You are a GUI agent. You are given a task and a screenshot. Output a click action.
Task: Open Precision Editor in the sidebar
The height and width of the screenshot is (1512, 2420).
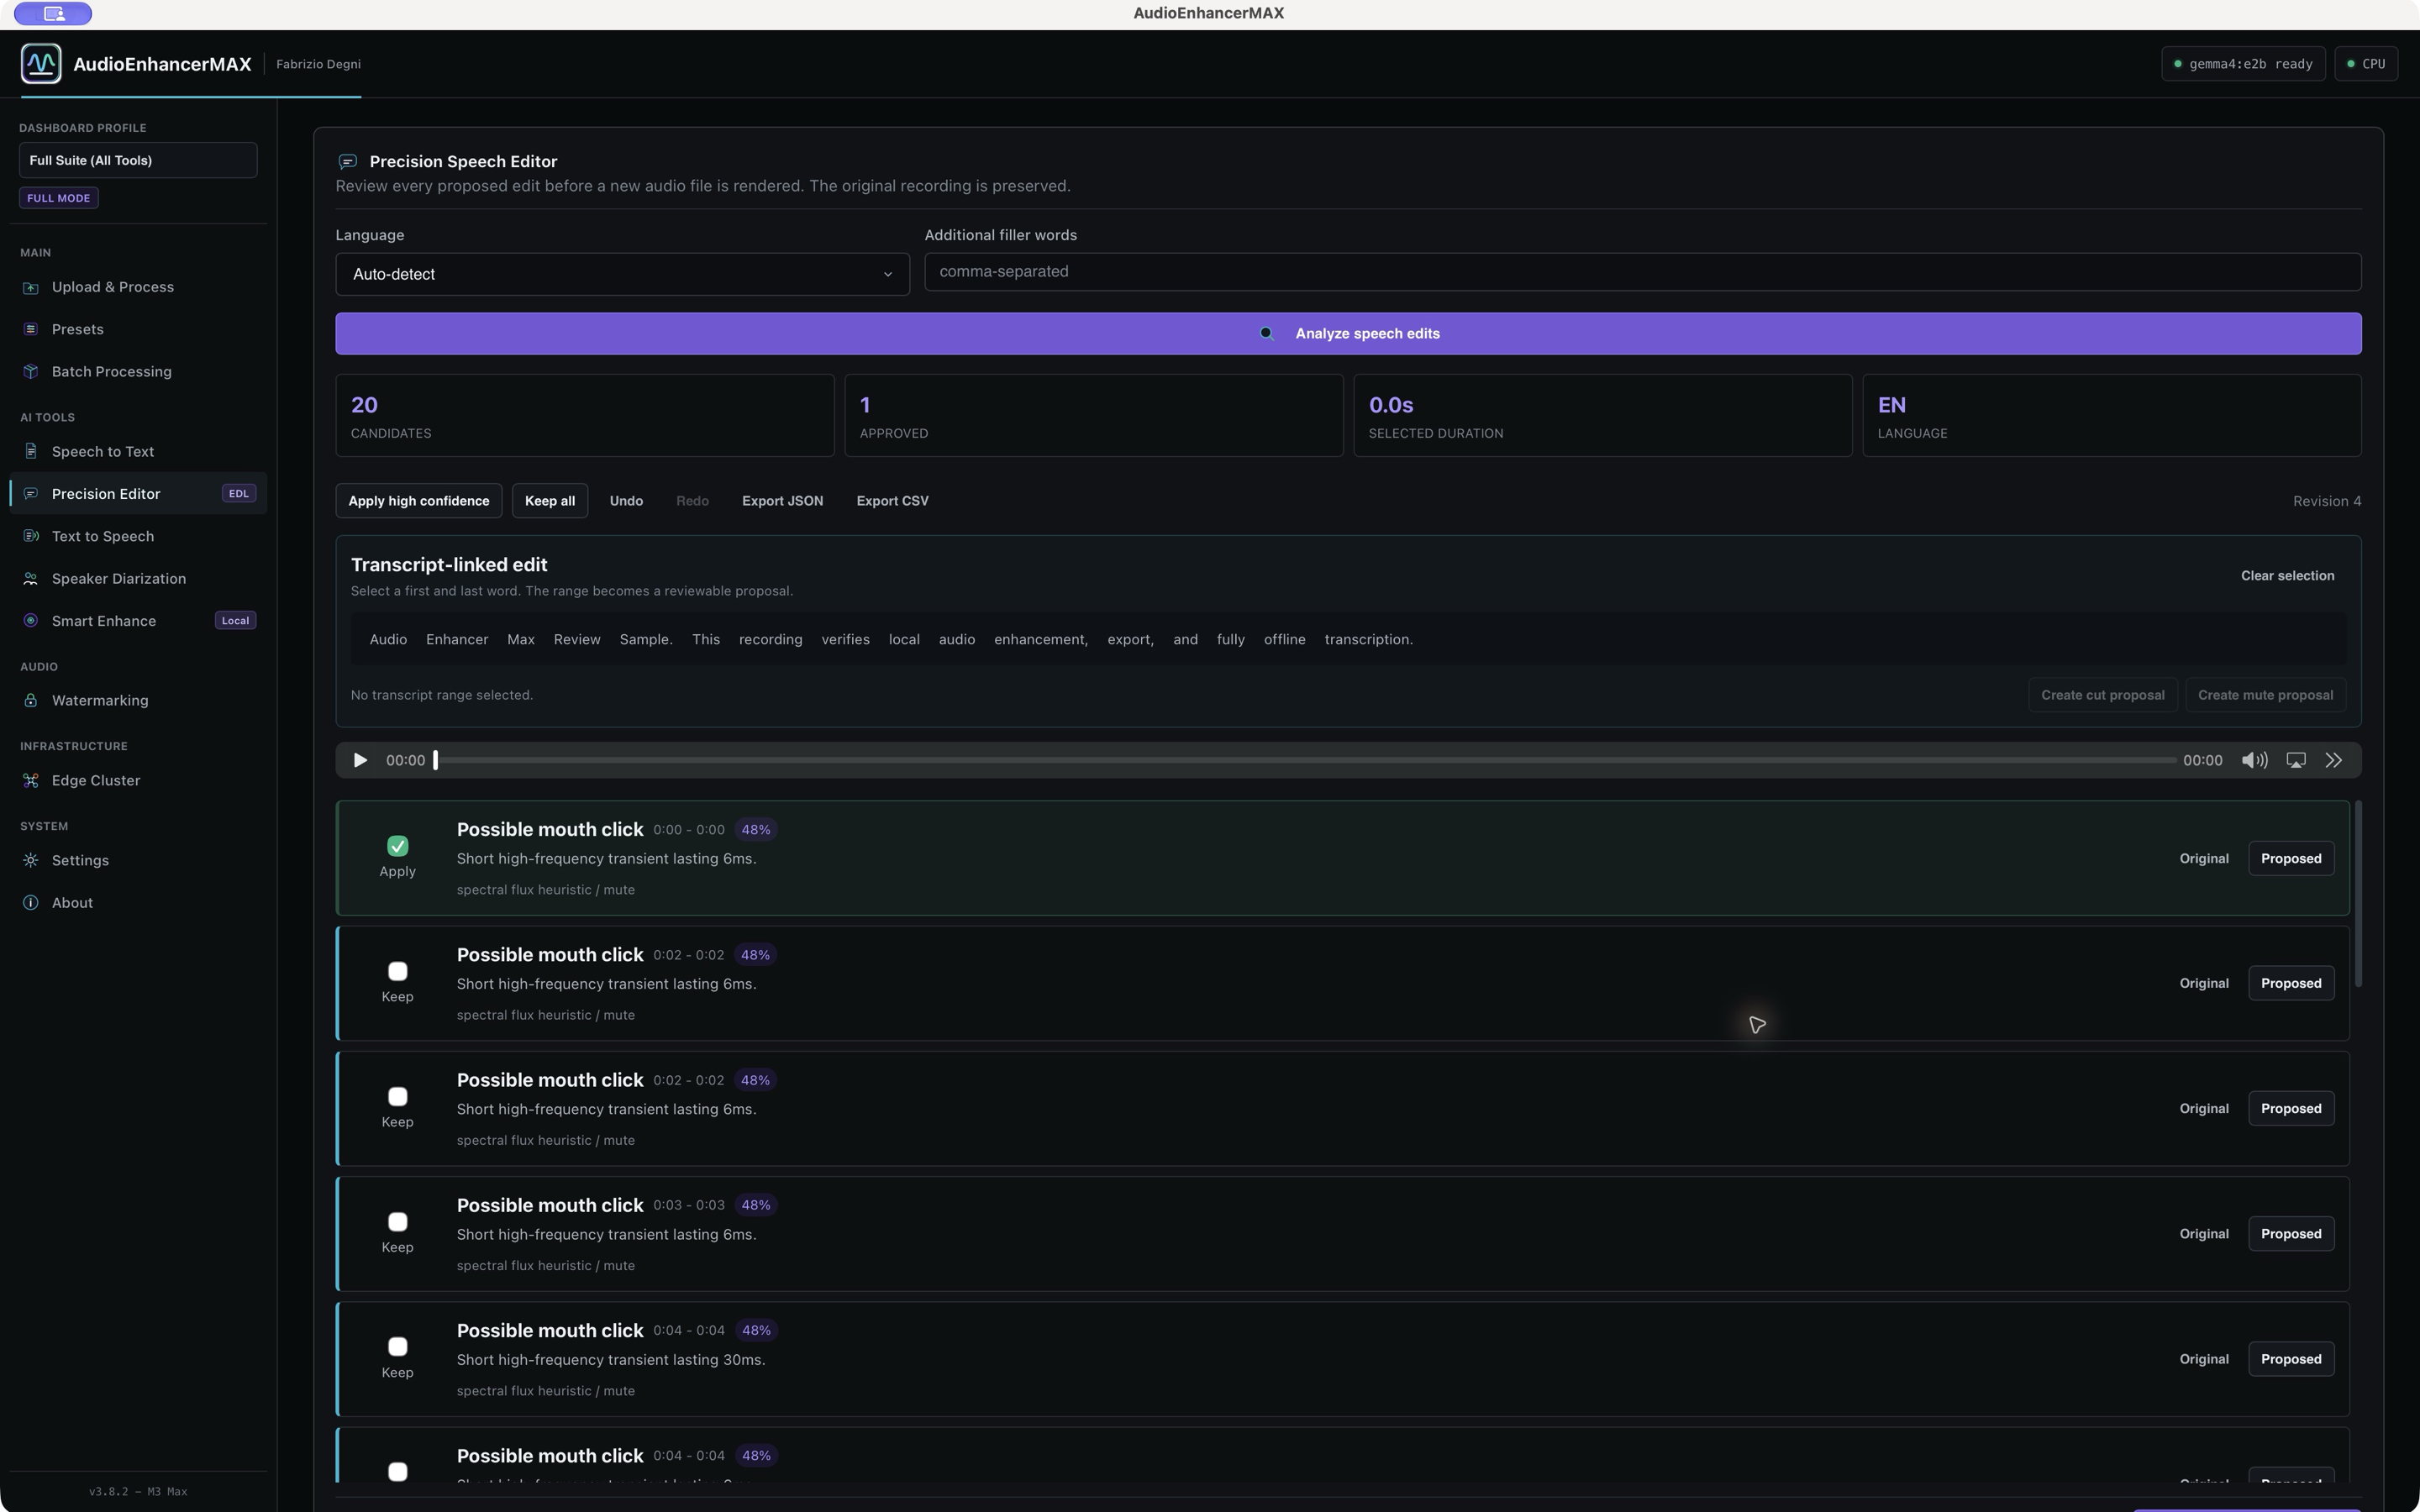click(x=138, y=494)
